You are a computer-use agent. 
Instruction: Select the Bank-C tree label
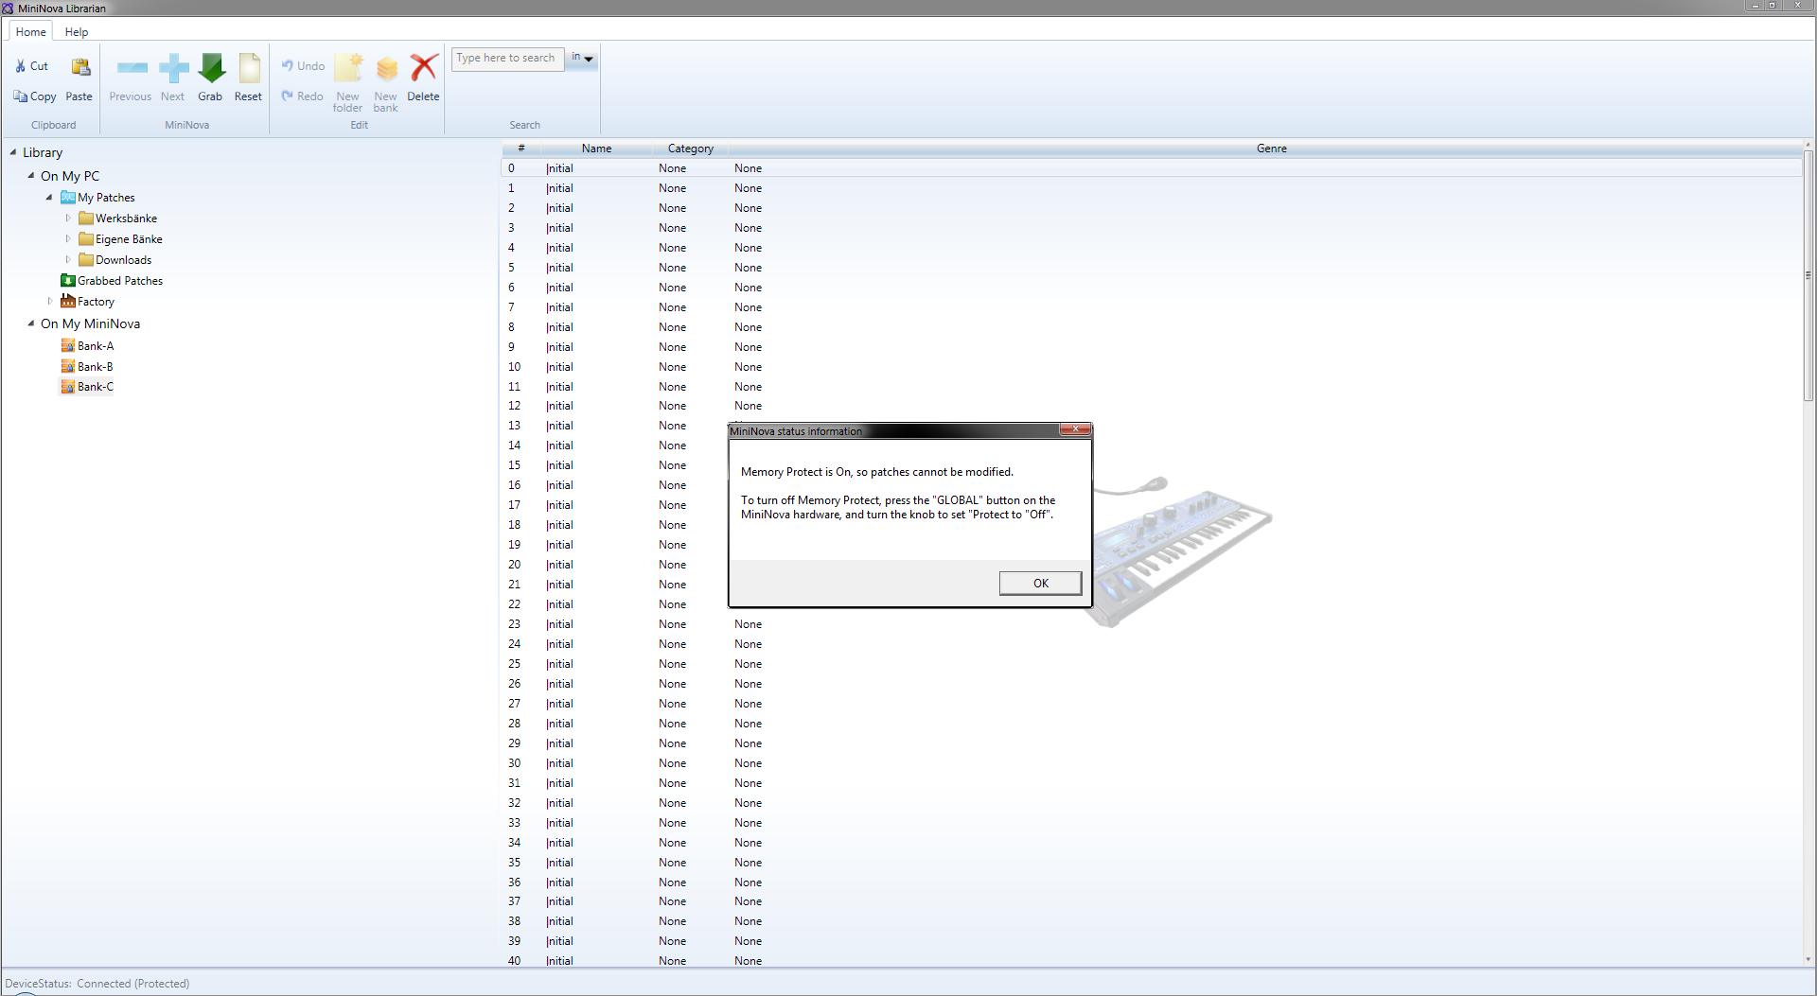click(x=96, y=387)
